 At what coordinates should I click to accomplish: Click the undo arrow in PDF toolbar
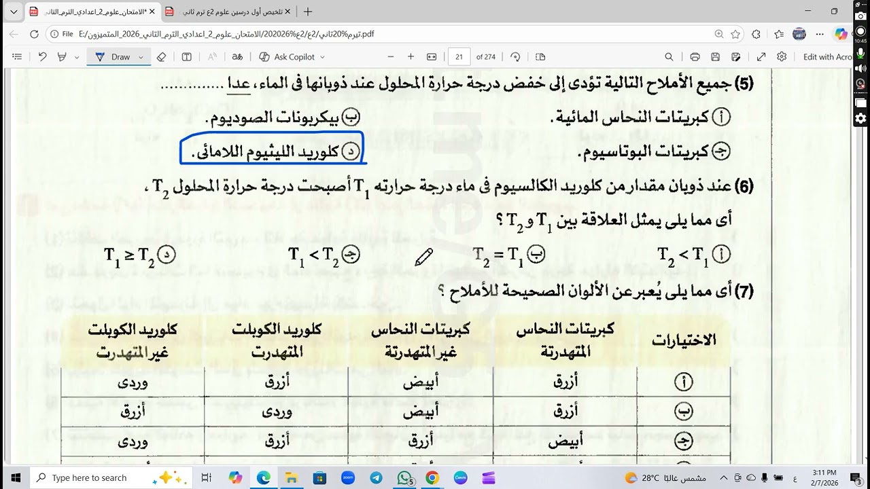(x=42, y=57)
